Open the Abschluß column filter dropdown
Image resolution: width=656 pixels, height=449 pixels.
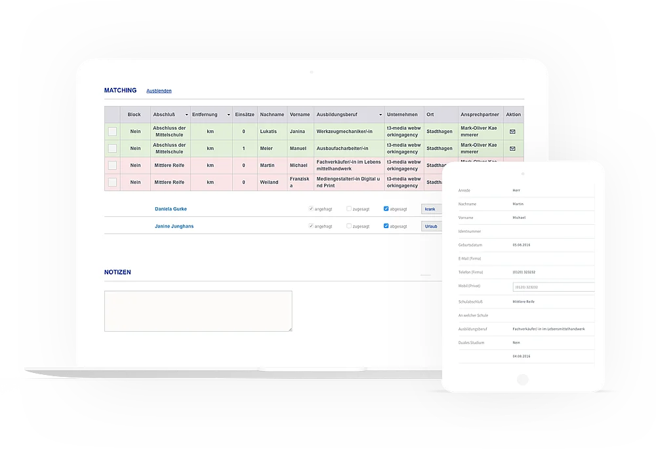[186, 115]
